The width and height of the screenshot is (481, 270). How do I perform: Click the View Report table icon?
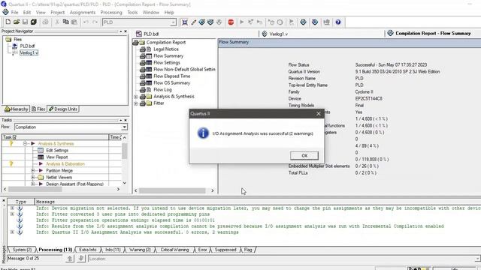point(41,157)
